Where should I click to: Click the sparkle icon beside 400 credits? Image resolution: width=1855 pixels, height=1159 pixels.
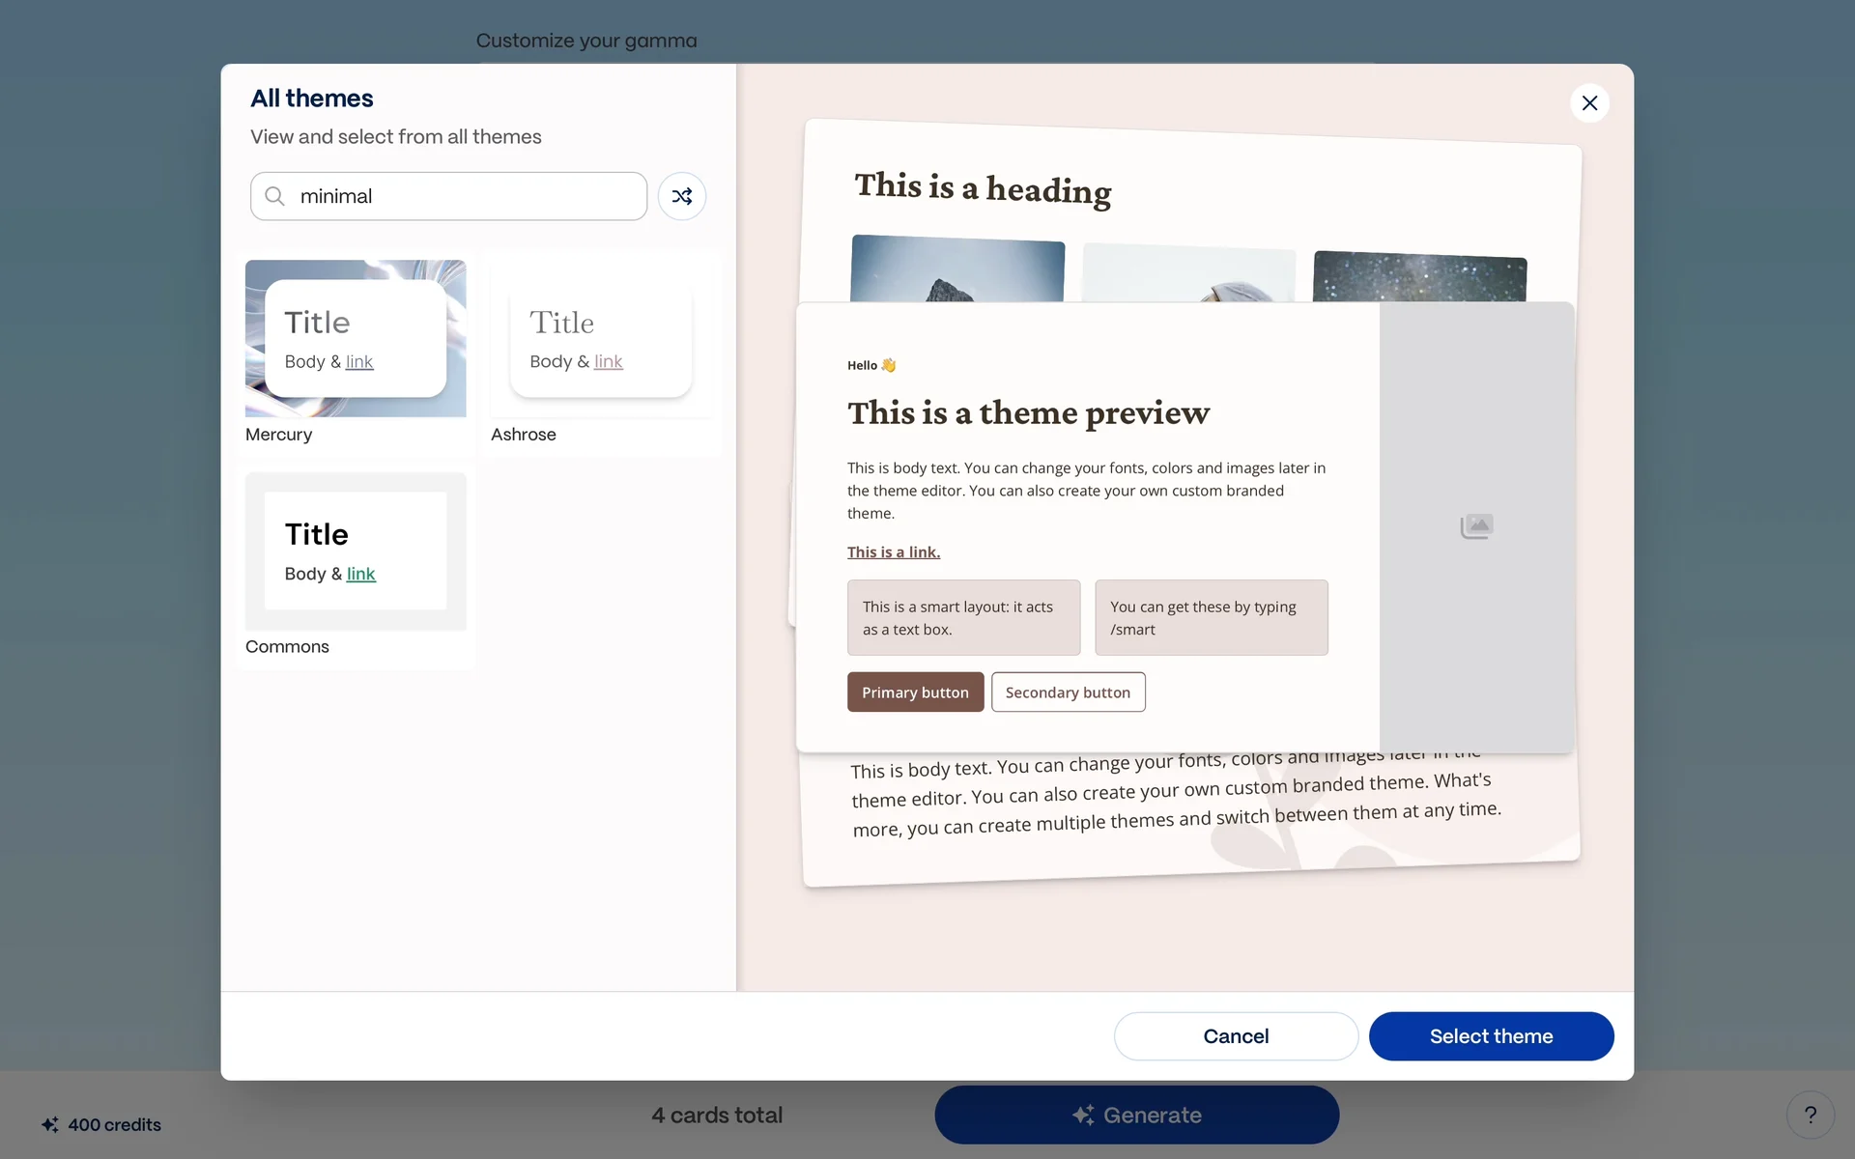[50, 1124]
